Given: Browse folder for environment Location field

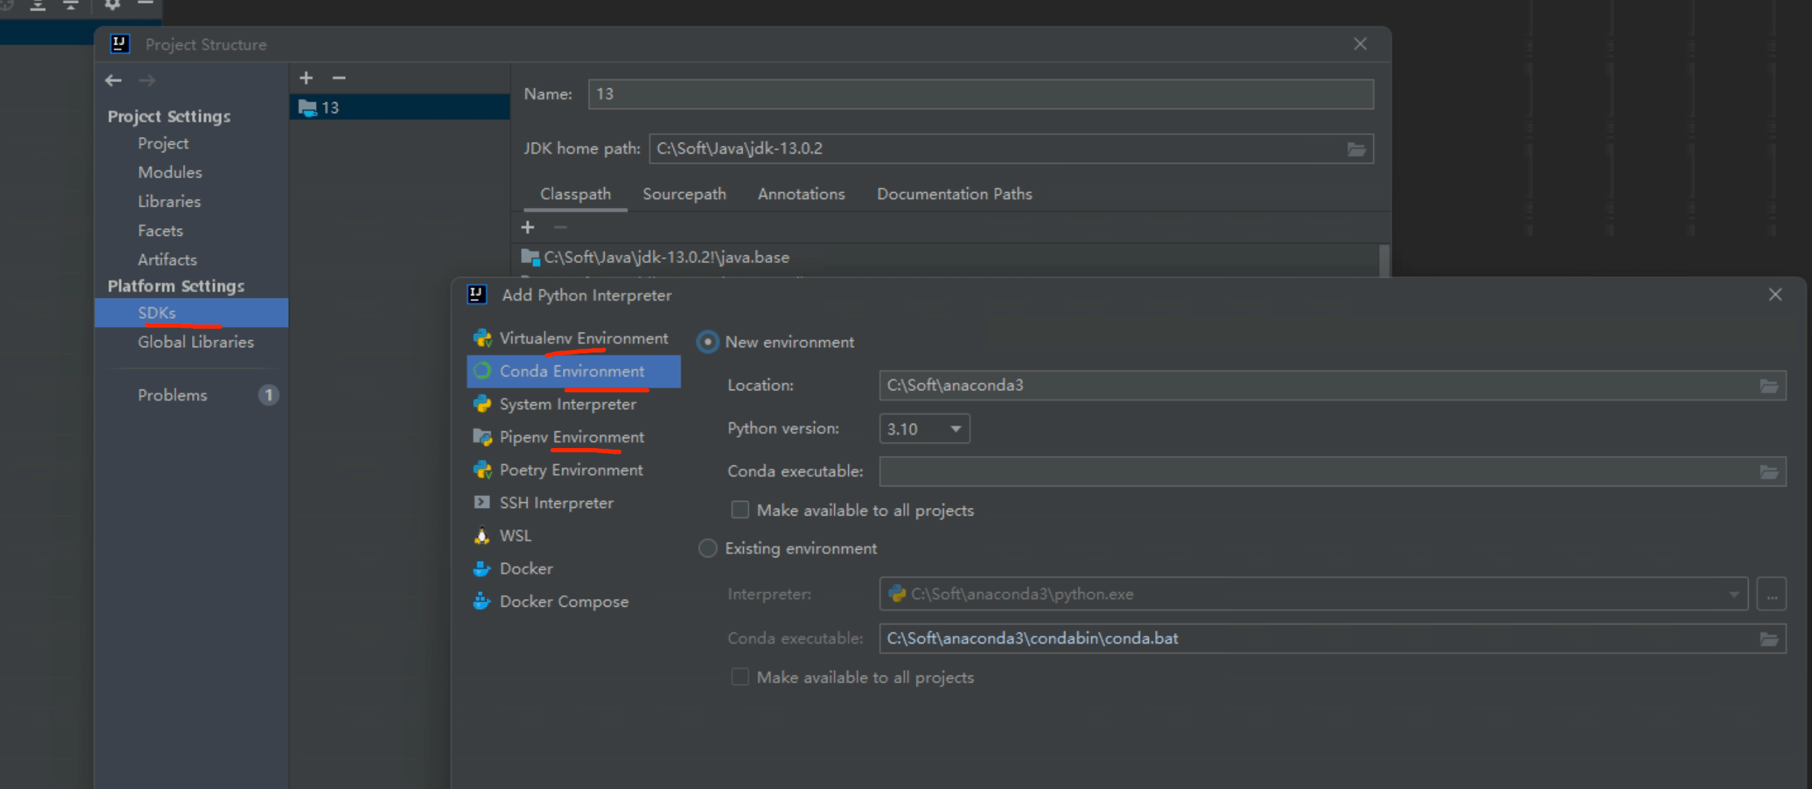Looking at the screenshot, I should (x=1768, y=385).
